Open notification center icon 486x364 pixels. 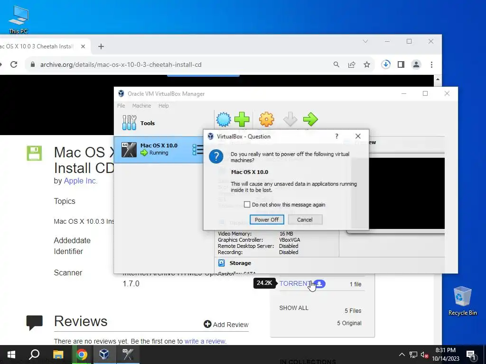click(x=471, y=355)
